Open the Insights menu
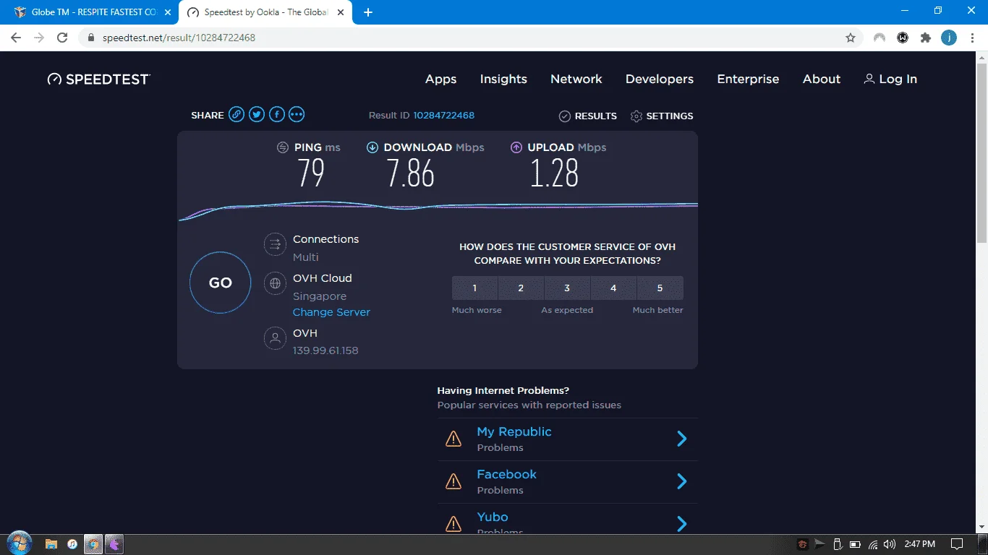 tap(503, 79)
